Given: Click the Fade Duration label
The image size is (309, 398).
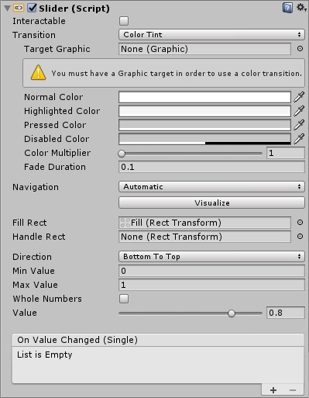Looking at the screenshot, I should click(55, 167).
